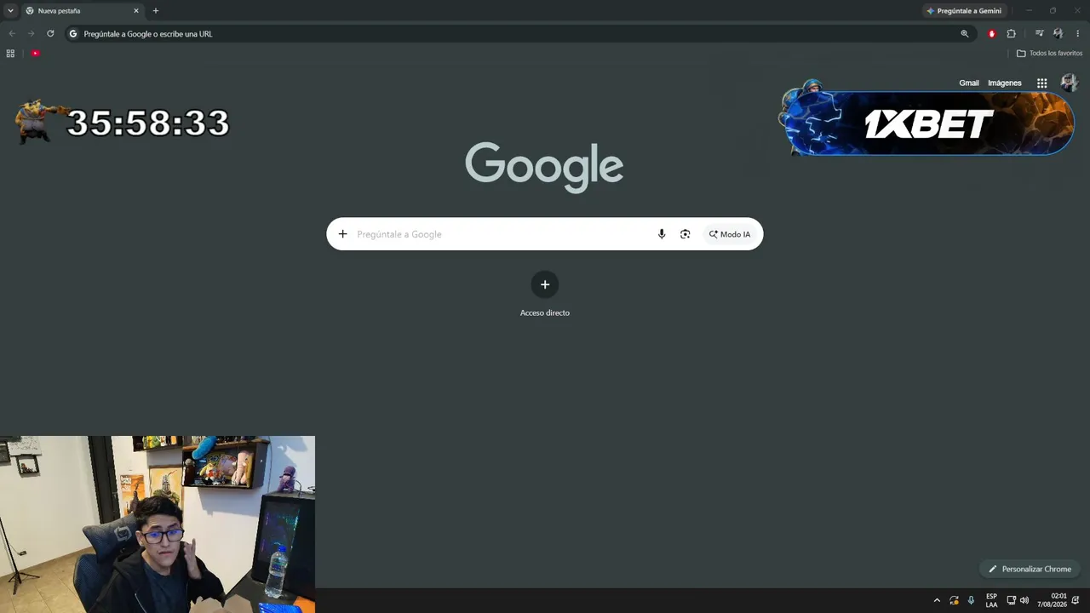Click the microphone tray icon
This screenshot has height=613, width=1090.
coord(971,600)
